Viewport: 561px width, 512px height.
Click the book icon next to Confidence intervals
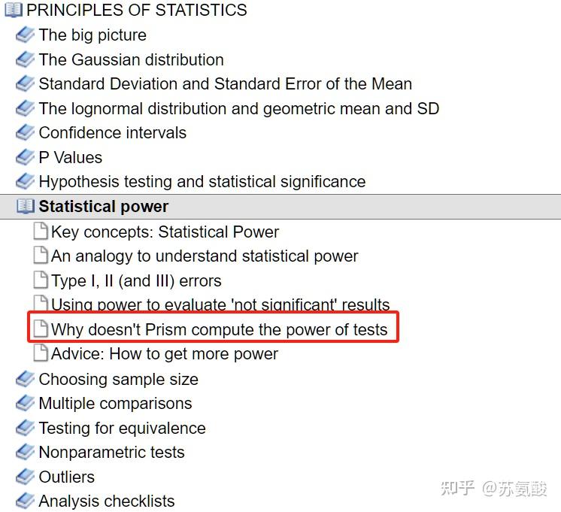pyautogui.click(x=26, y=133)
